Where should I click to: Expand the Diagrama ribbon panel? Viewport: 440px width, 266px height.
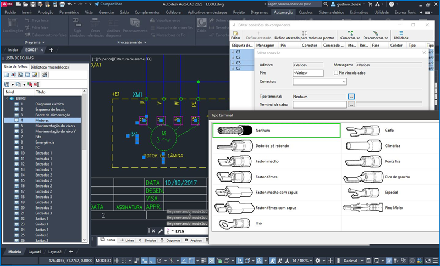click(45, 42)
